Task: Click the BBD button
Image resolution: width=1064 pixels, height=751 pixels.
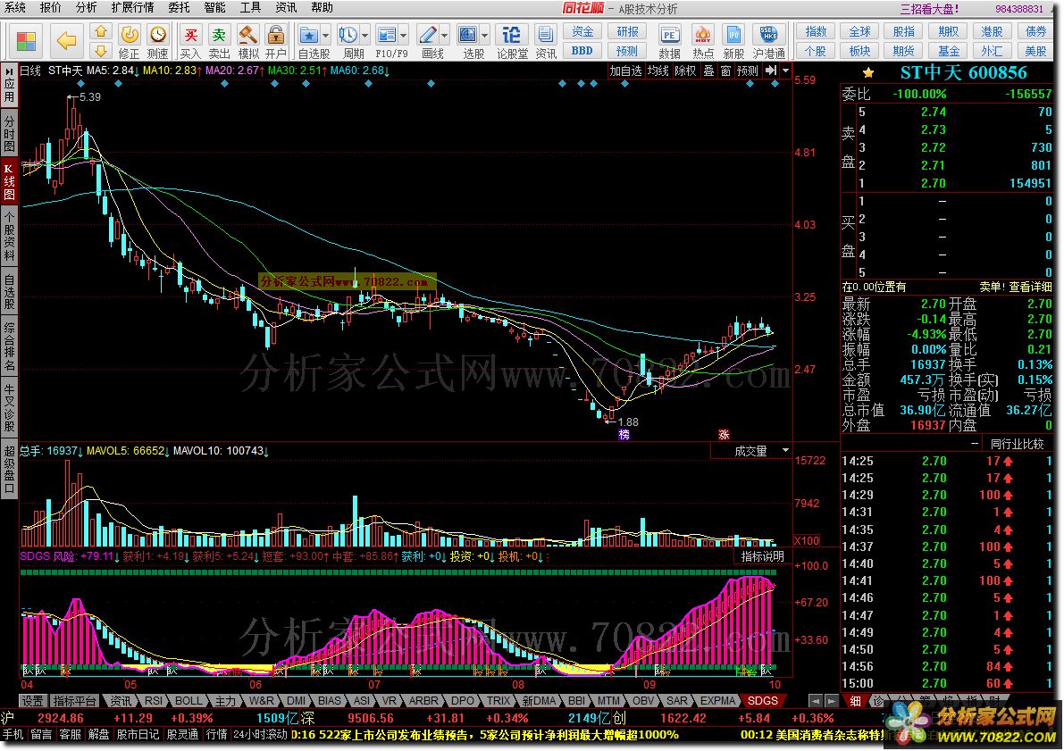Action: [582, 50]
